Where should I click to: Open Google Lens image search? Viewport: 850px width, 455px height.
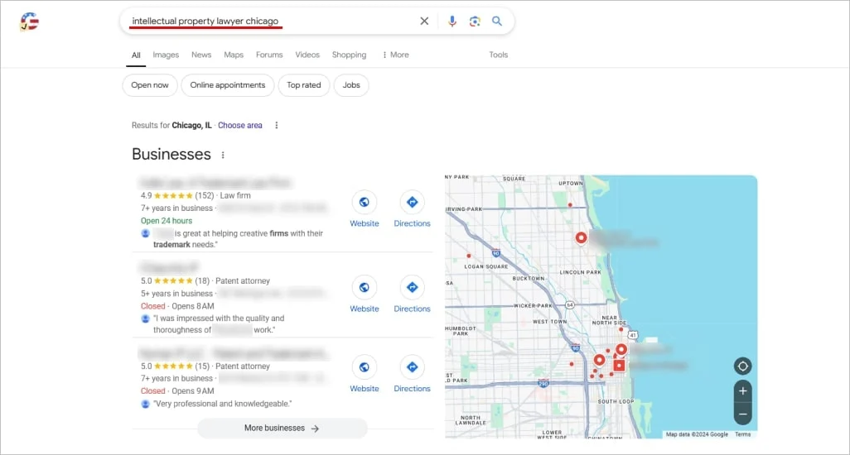coord(475,22)
